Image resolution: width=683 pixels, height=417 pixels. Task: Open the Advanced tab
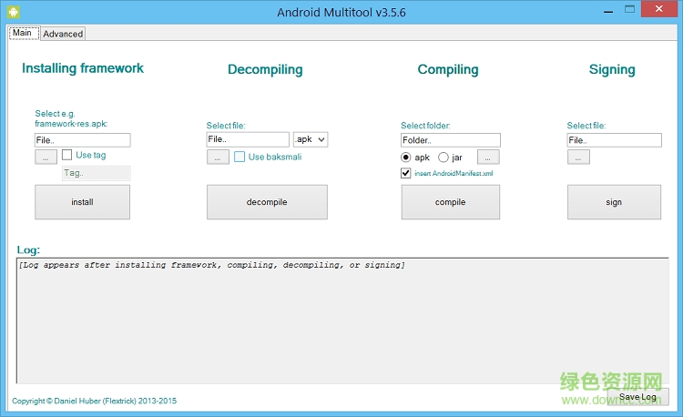63,34
